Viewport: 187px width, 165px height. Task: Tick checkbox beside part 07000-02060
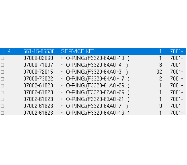click(2, 58)
